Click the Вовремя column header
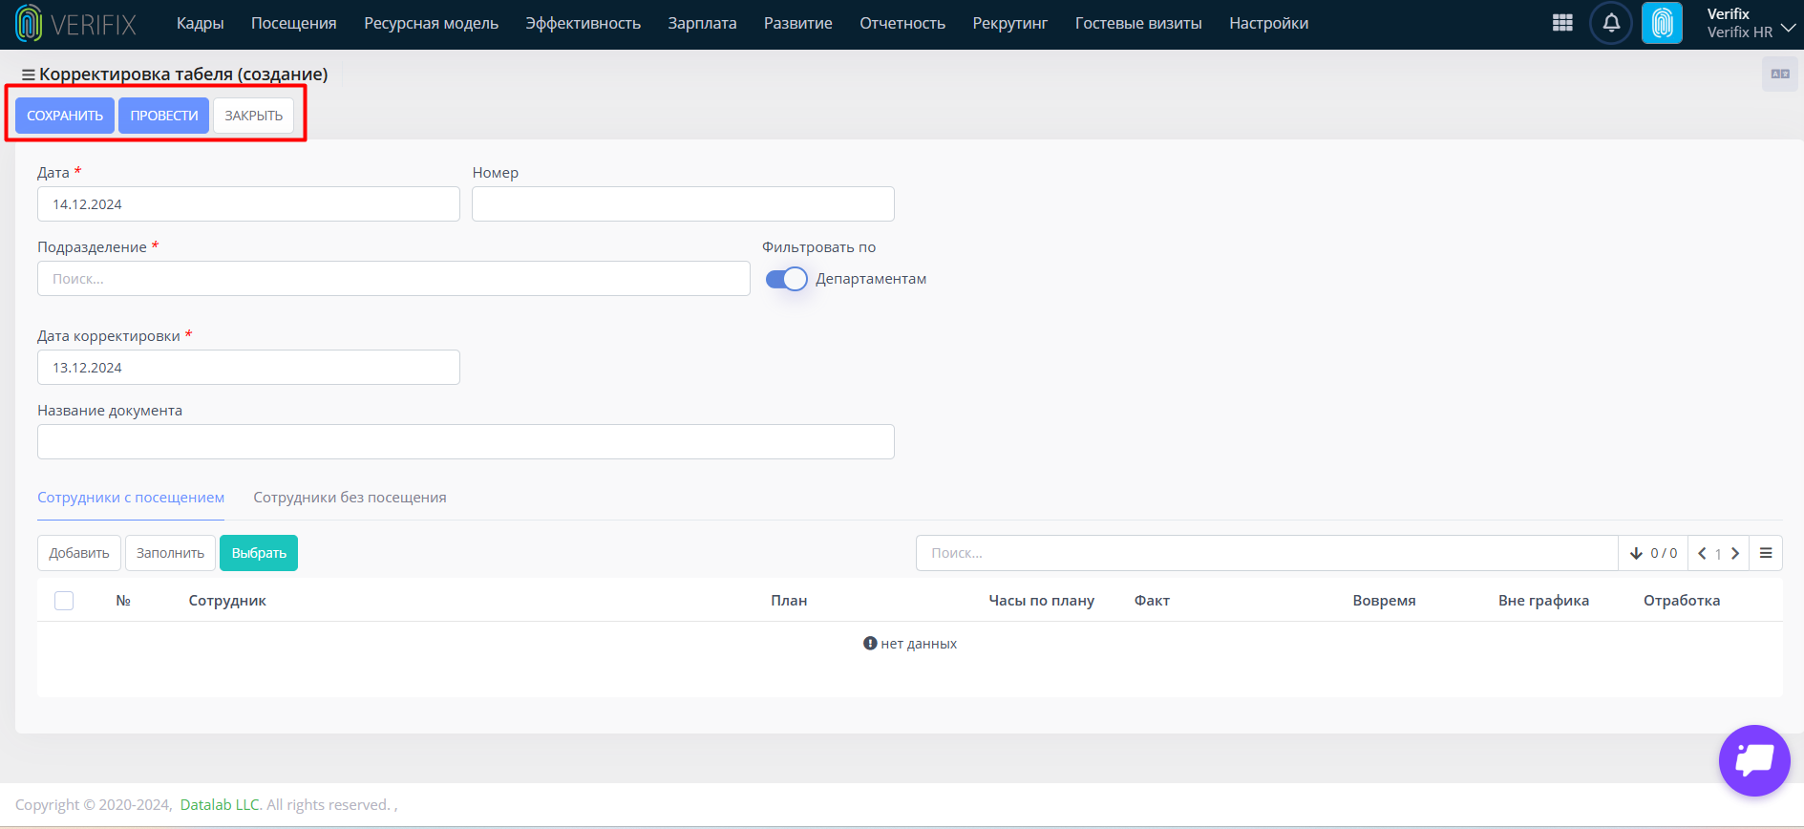The height and width of the screenshot is (829, 1804). [1384, 601]
